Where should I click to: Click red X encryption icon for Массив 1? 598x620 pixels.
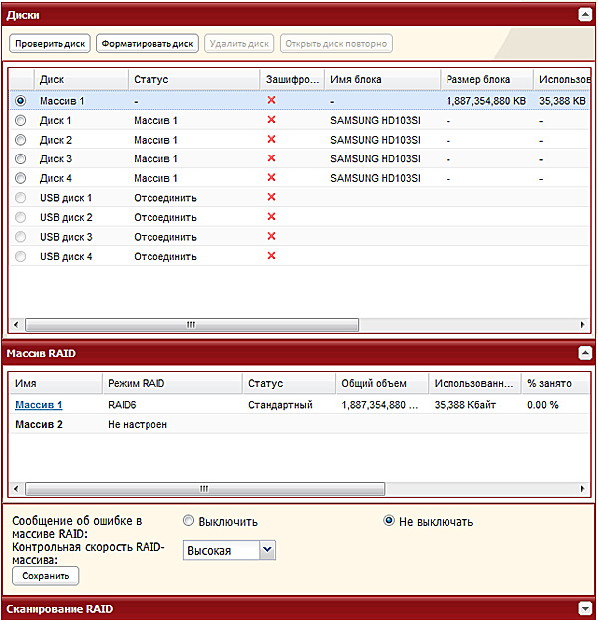point(271,100)
